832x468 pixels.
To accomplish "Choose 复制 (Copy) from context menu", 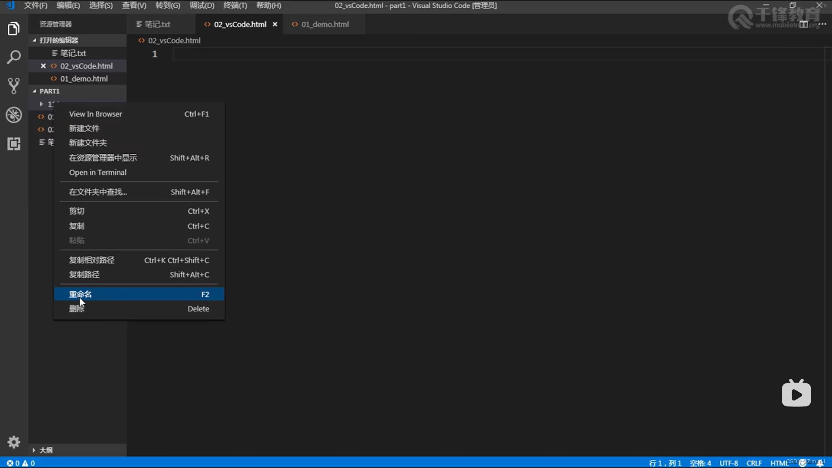I will coord(139,226).
